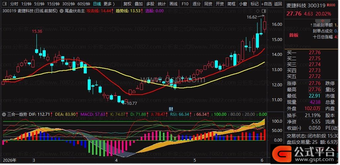Switch to the 15分钟 period
This screenshot has width=340, height=165.
53,4
